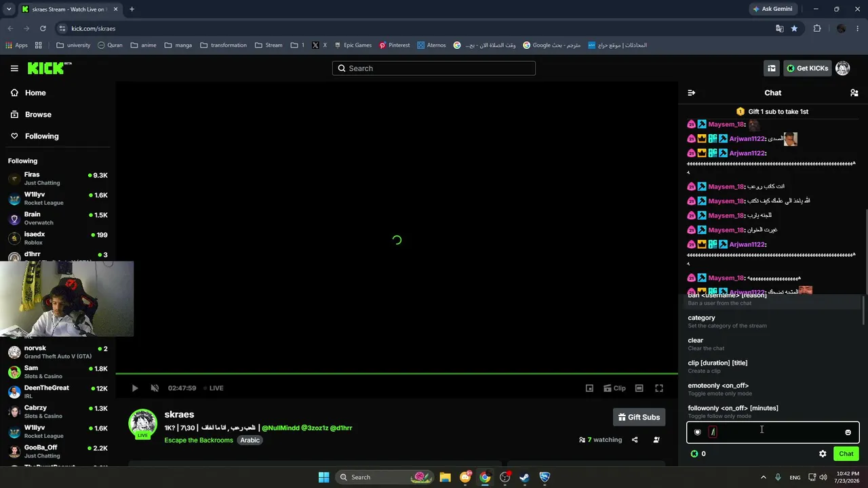Send message with green Chat button
This screenshot has width=868, height=488.
coord(846,454)
